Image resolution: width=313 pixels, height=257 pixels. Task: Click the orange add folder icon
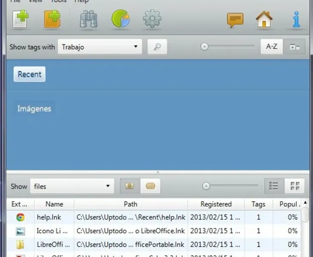click(52, 19)
